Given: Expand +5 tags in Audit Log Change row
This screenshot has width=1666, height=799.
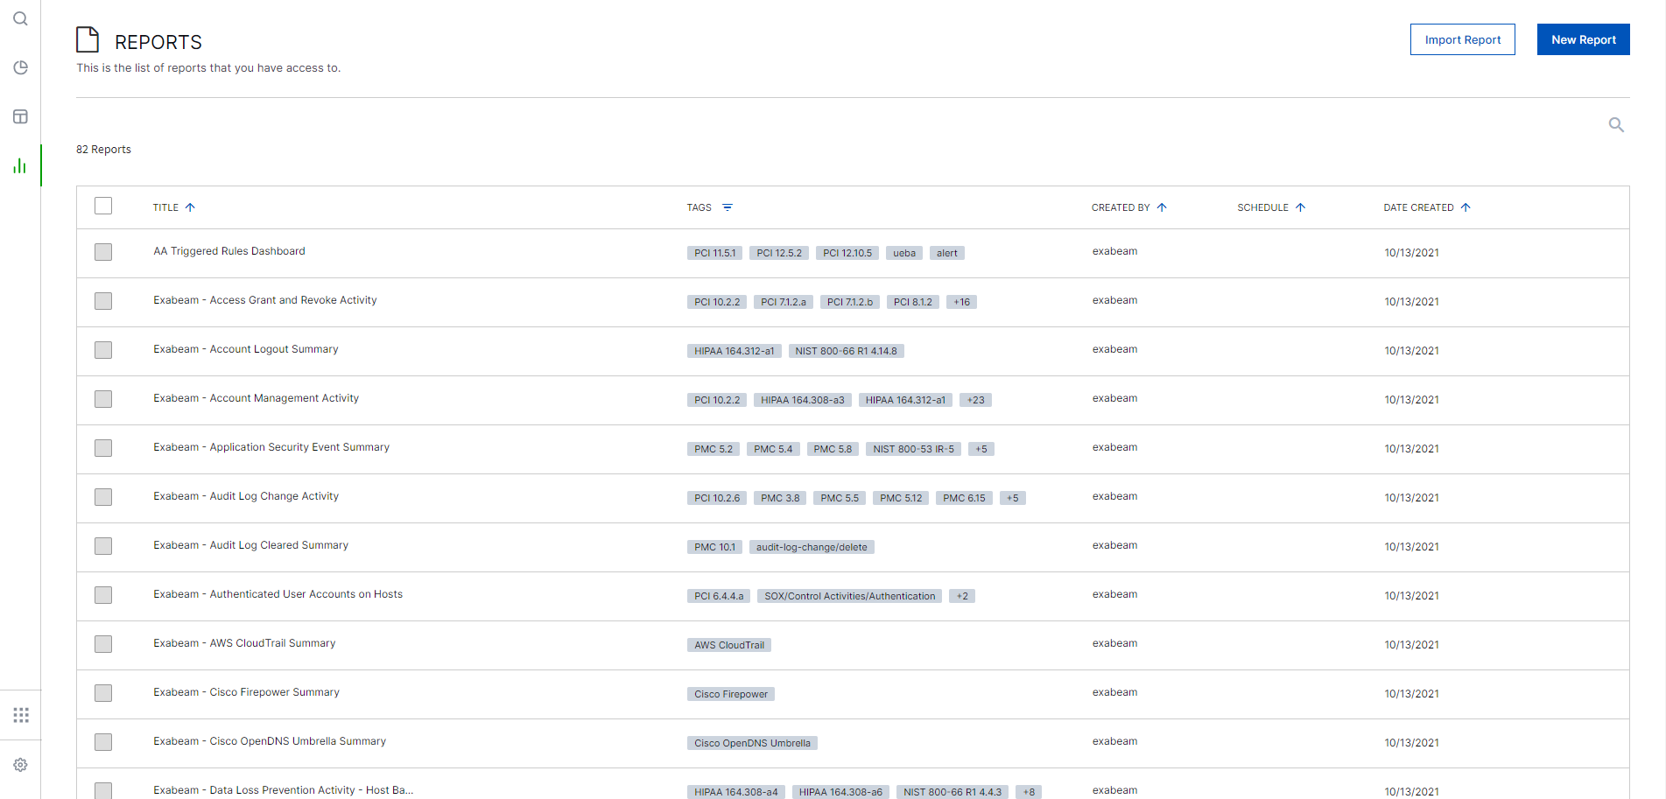Looking at the screenshot, I should click(x=1012, y=498).
